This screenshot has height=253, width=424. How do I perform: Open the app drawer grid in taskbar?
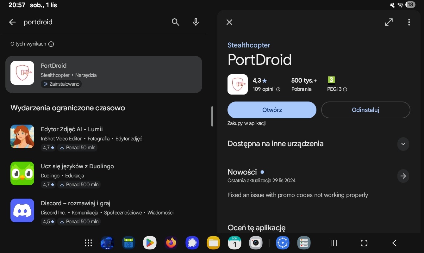pos(89,243)
